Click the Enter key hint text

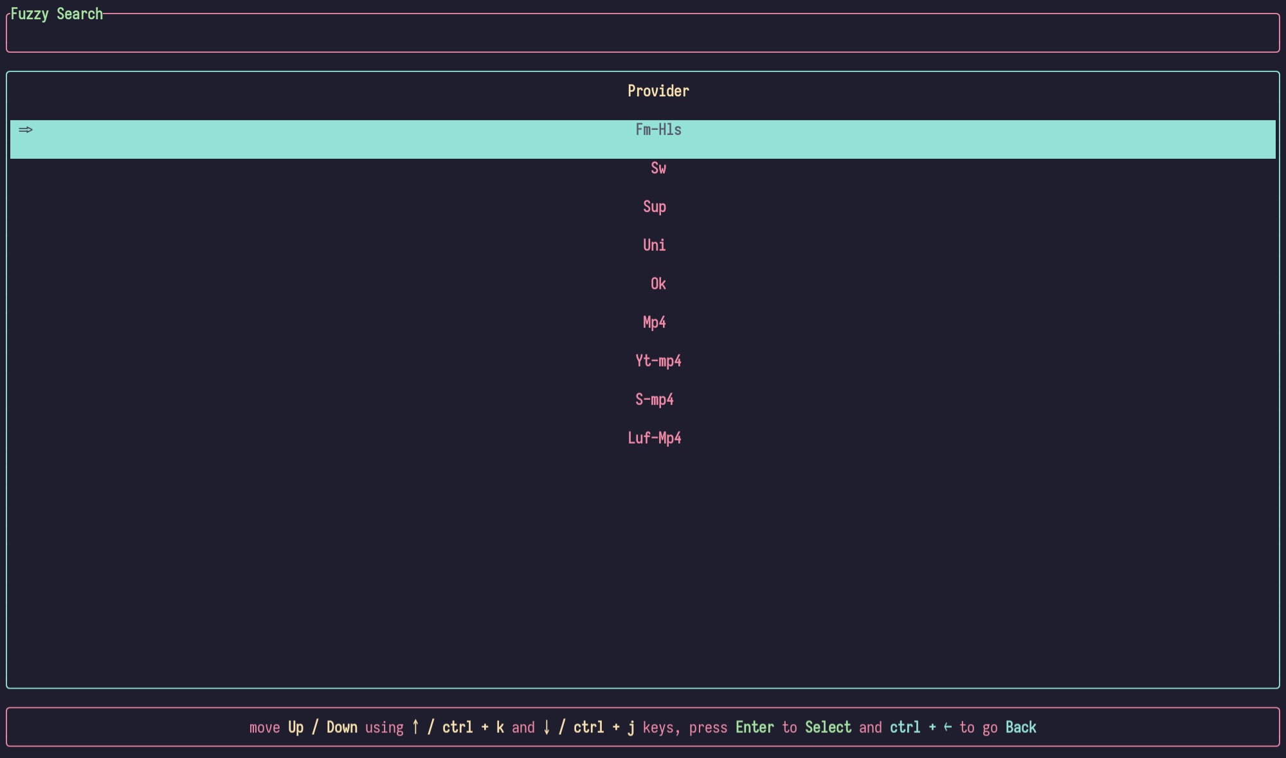pos(754,727)
